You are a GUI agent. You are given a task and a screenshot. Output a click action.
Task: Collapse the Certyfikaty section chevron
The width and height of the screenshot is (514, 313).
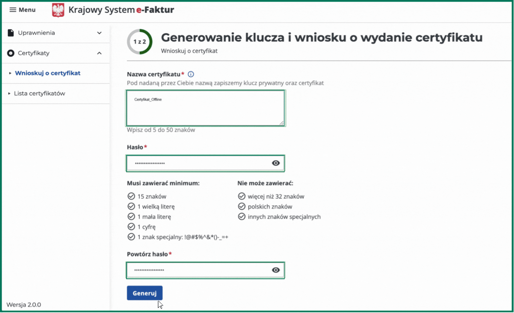coord(99,53)
